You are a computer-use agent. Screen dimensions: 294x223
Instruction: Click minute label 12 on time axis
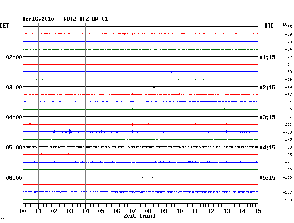211,211
